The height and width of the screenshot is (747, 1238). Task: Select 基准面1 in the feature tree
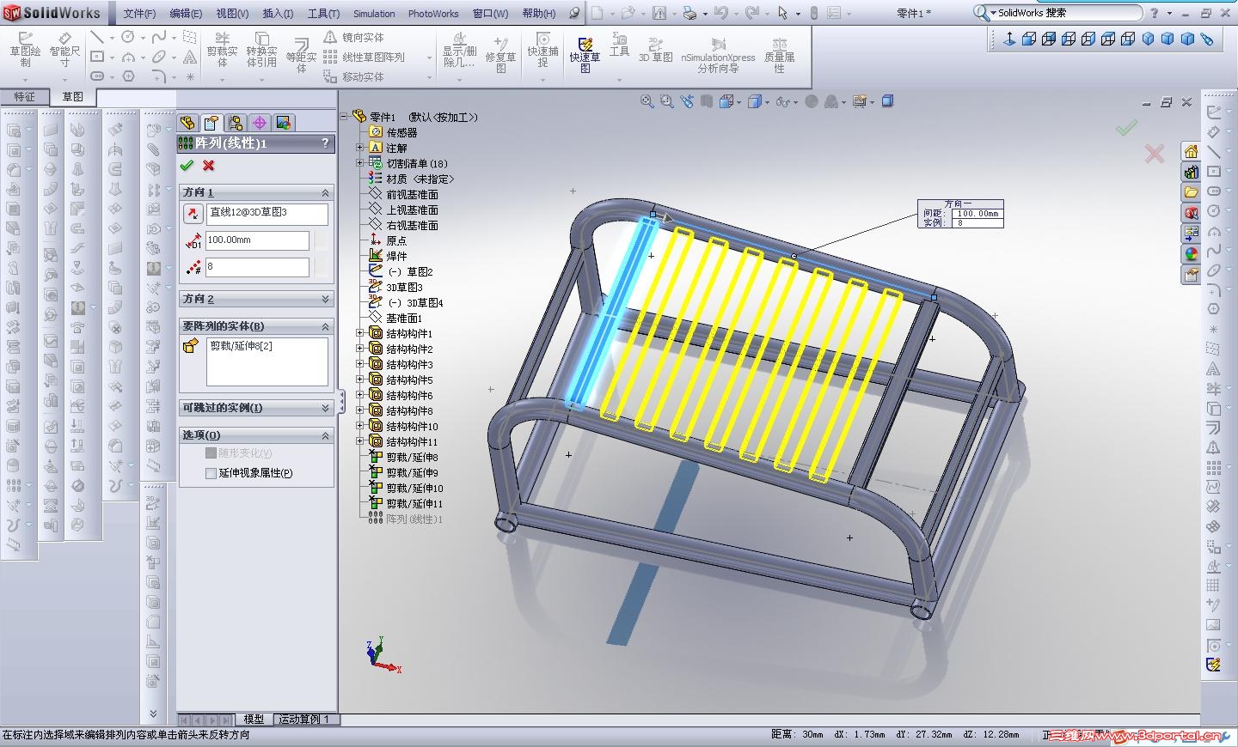(404, 319)
